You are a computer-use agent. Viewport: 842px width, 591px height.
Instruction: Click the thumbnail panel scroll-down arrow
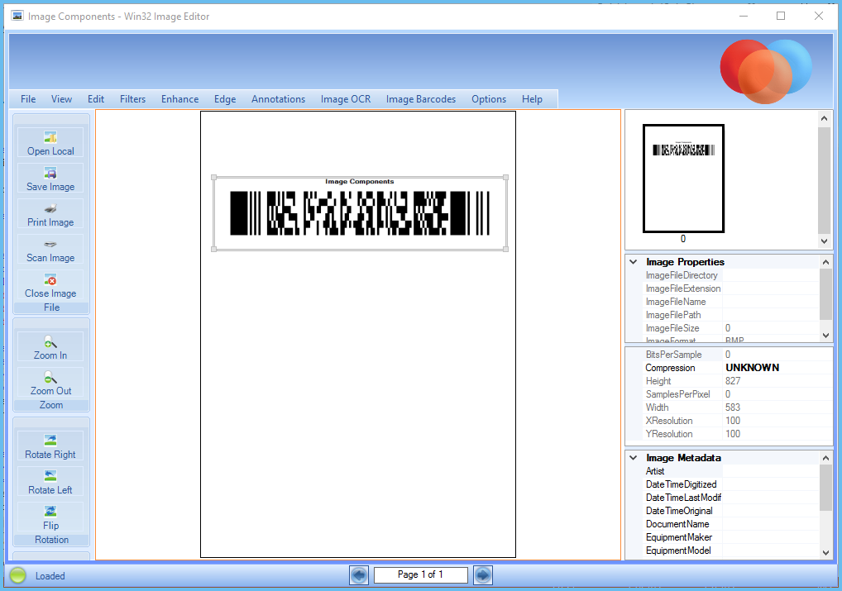[825, 241]
